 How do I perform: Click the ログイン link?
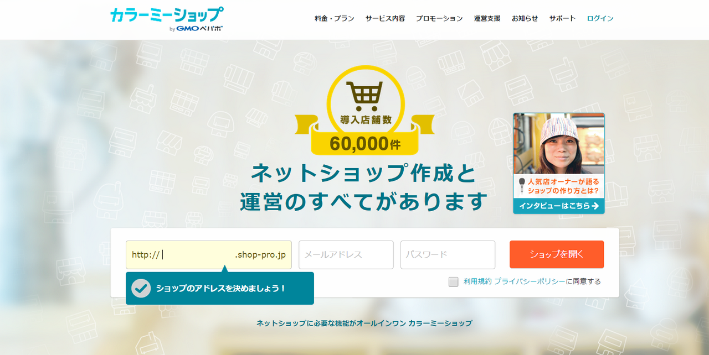[x=600, y=18]
